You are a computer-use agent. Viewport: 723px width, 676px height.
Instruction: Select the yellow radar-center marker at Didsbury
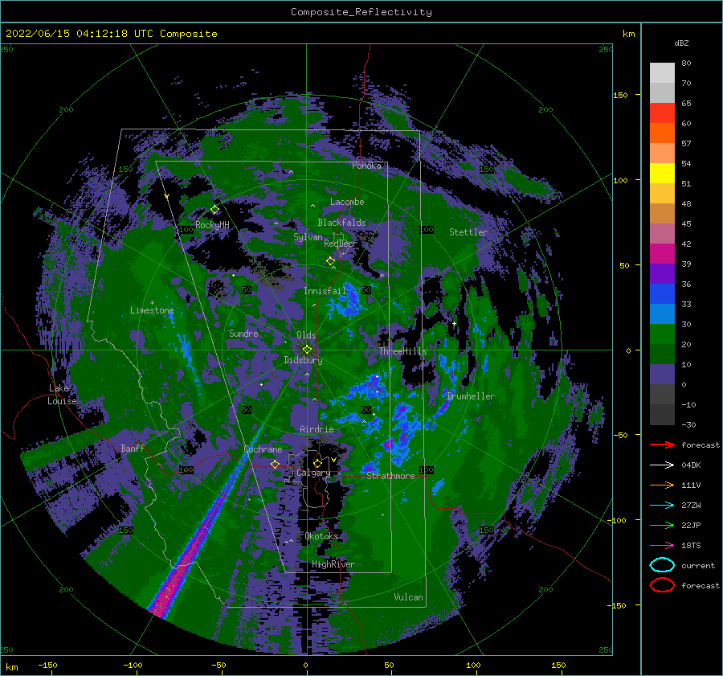click(x=307, y=350)
